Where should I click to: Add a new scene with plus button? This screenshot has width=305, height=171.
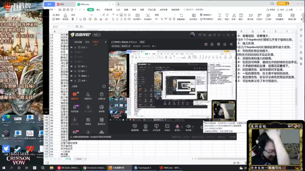(106, 42)
